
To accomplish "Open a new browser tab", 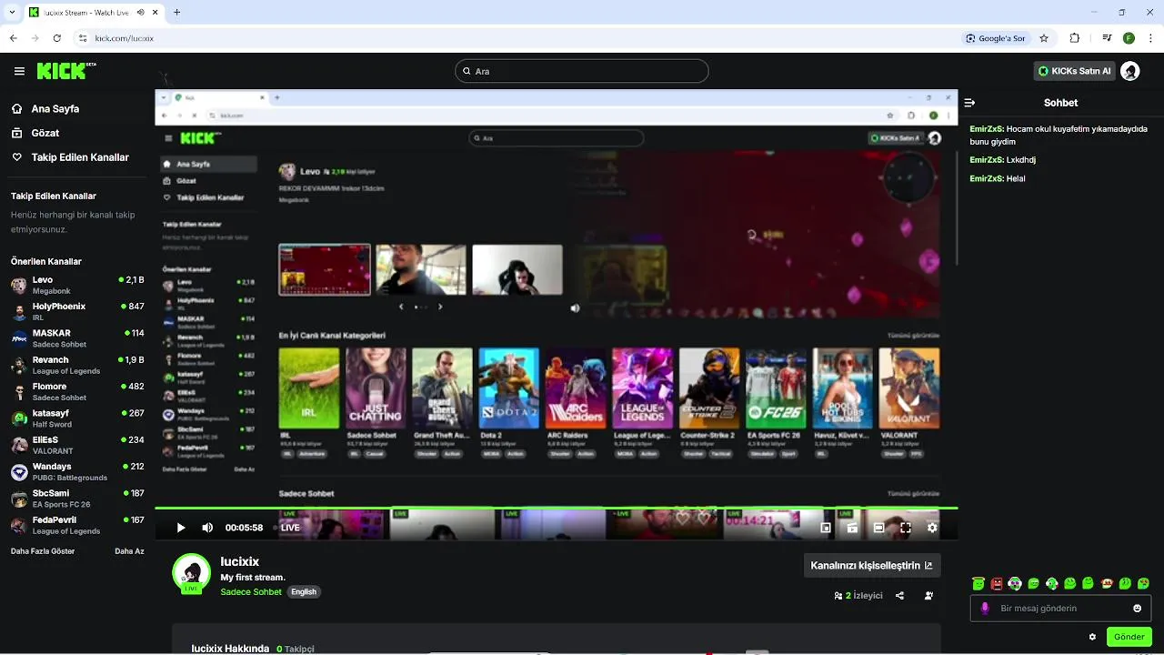I will (176, 13).
